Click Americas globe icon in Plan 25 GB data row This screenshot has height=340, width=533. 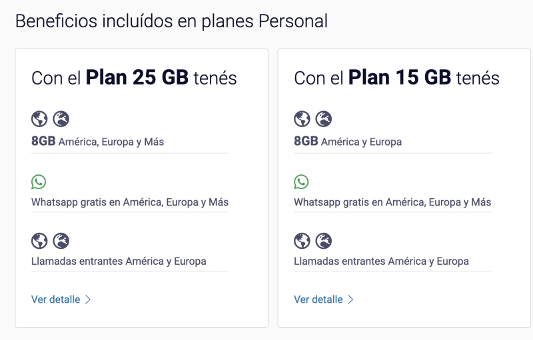(39, 118)
